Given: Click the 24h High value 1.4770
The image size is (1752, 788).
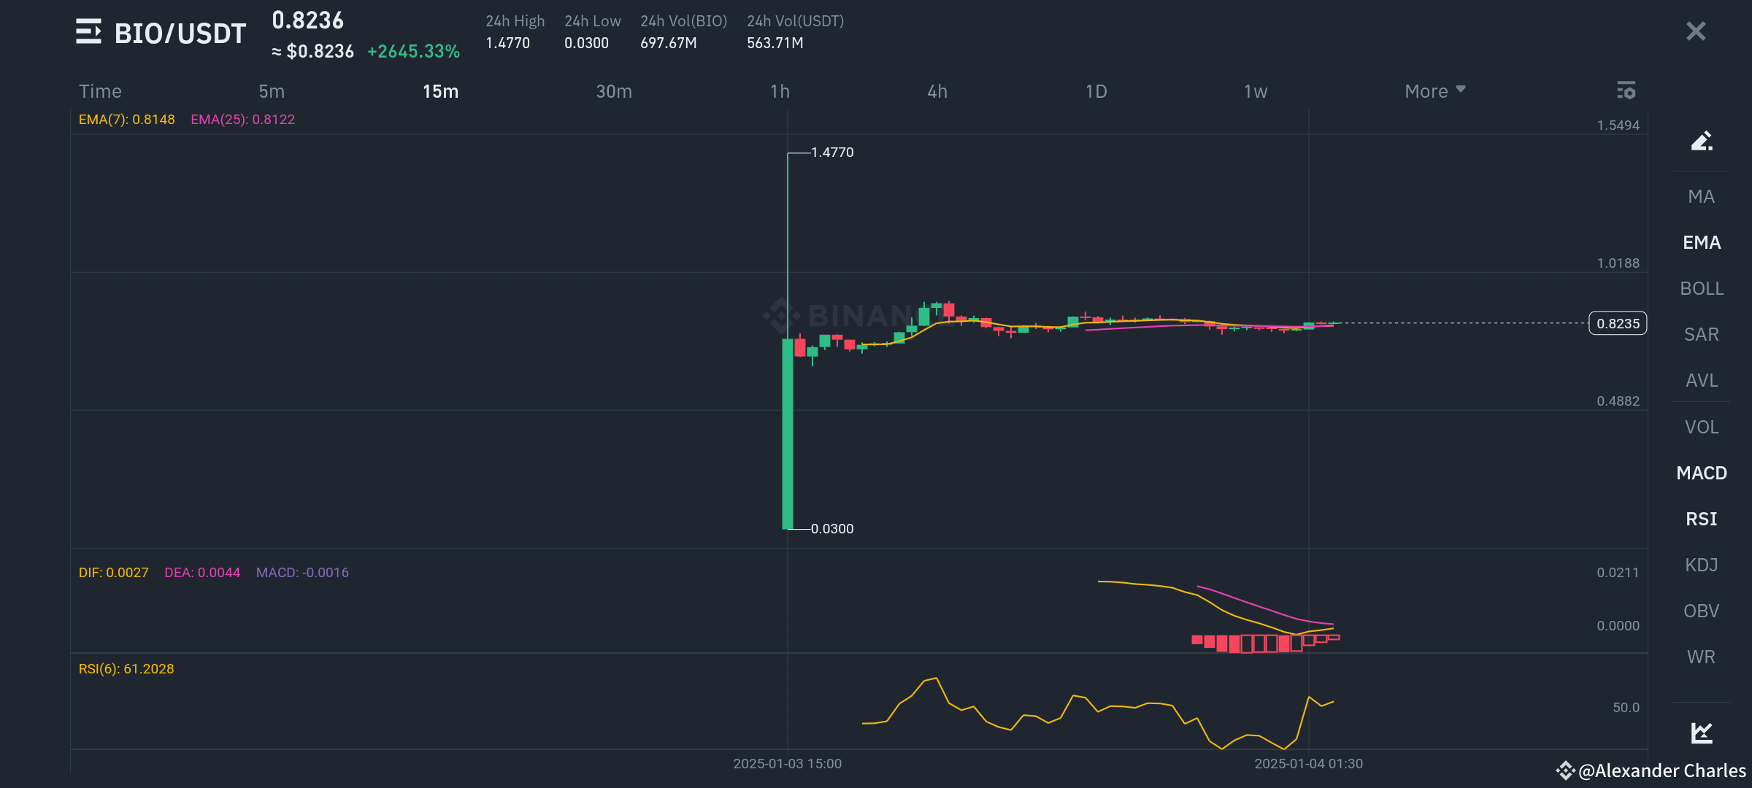Looking at the screenshot, I should pos(508,43).
